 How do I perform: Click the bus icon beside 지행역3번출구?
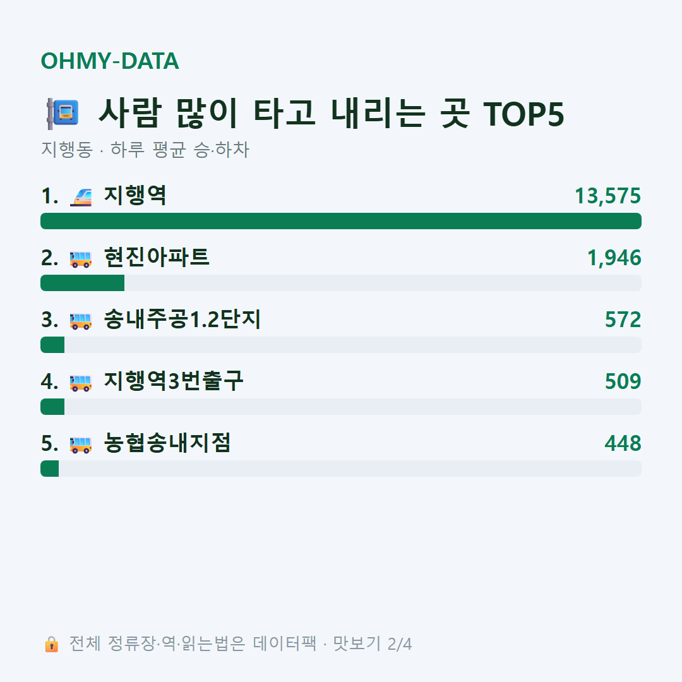click(x=81, y=383)
